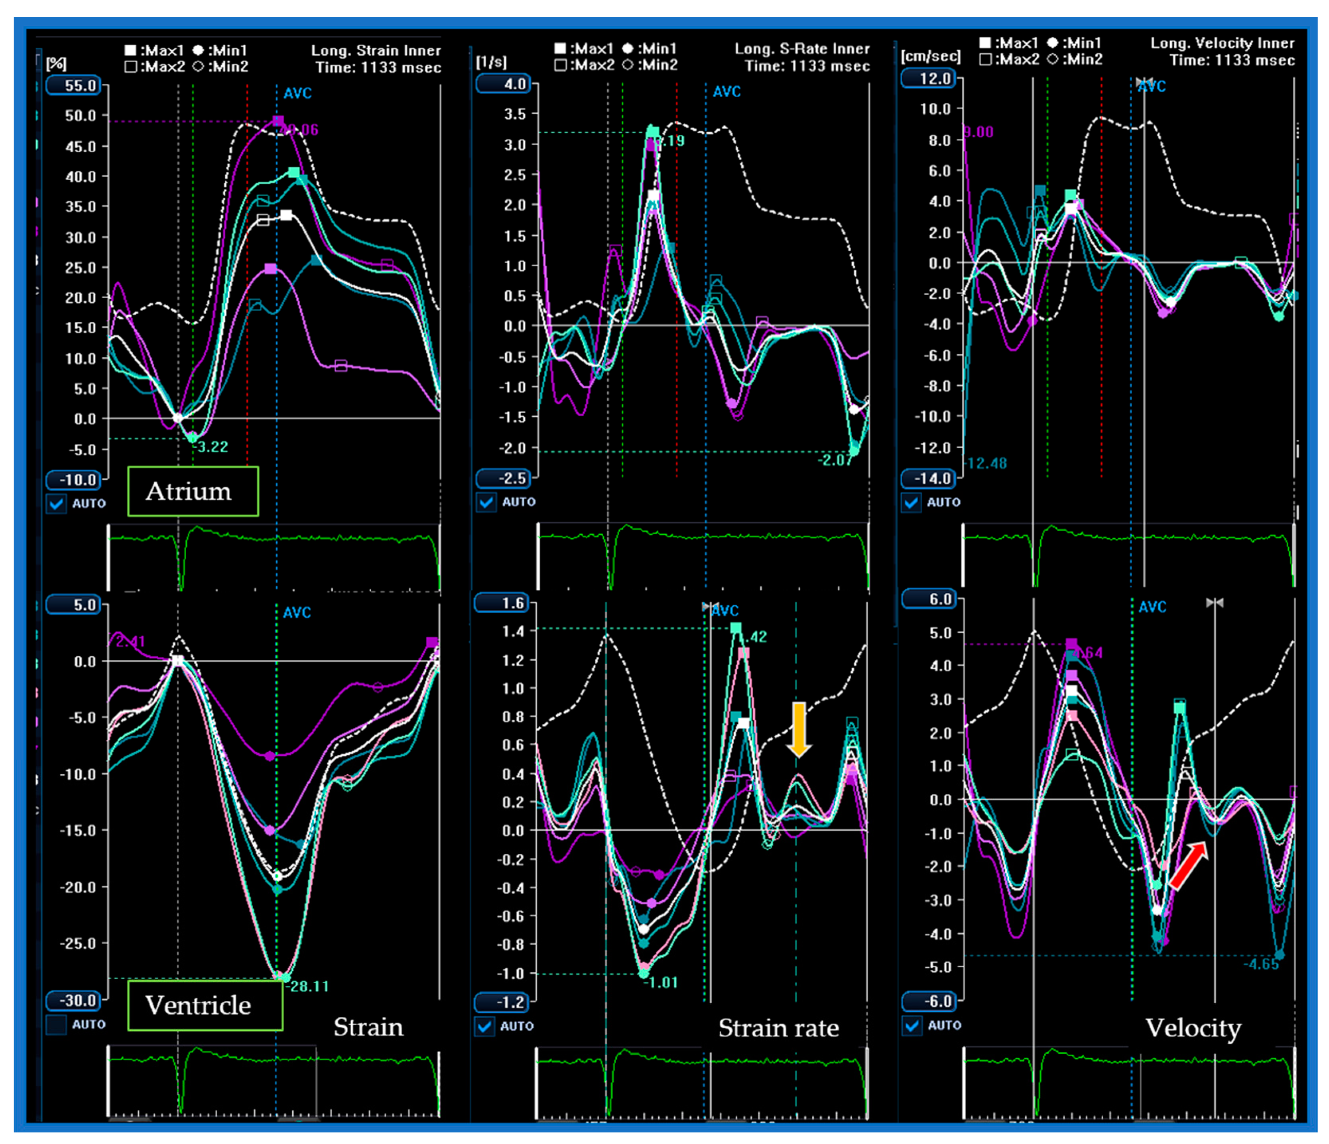Click the AVC marker in the ventricle strain graph
The image size is (1329, 1144).
click(297, 612)
